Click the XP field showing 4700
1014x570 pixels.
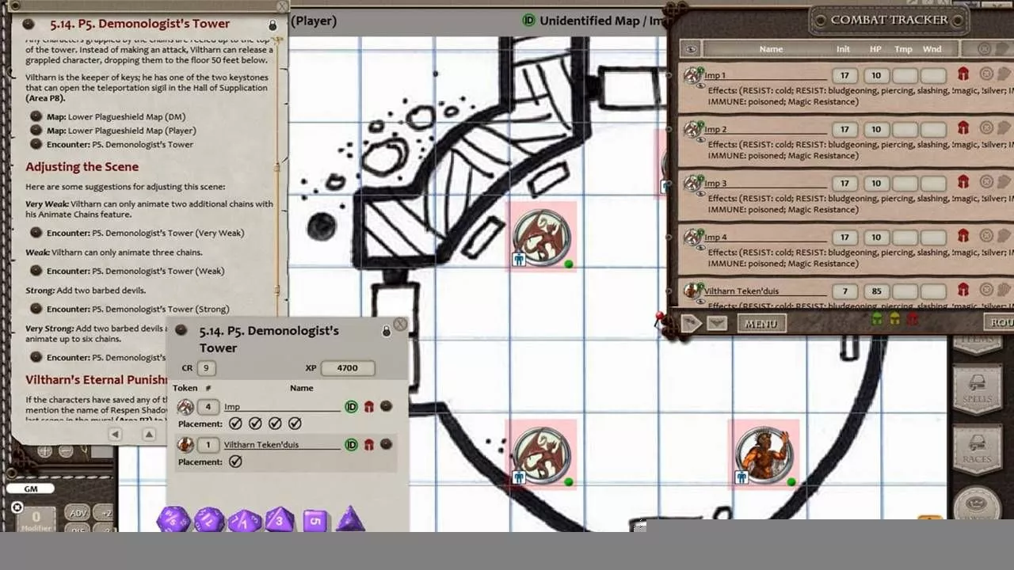[347, 368]
